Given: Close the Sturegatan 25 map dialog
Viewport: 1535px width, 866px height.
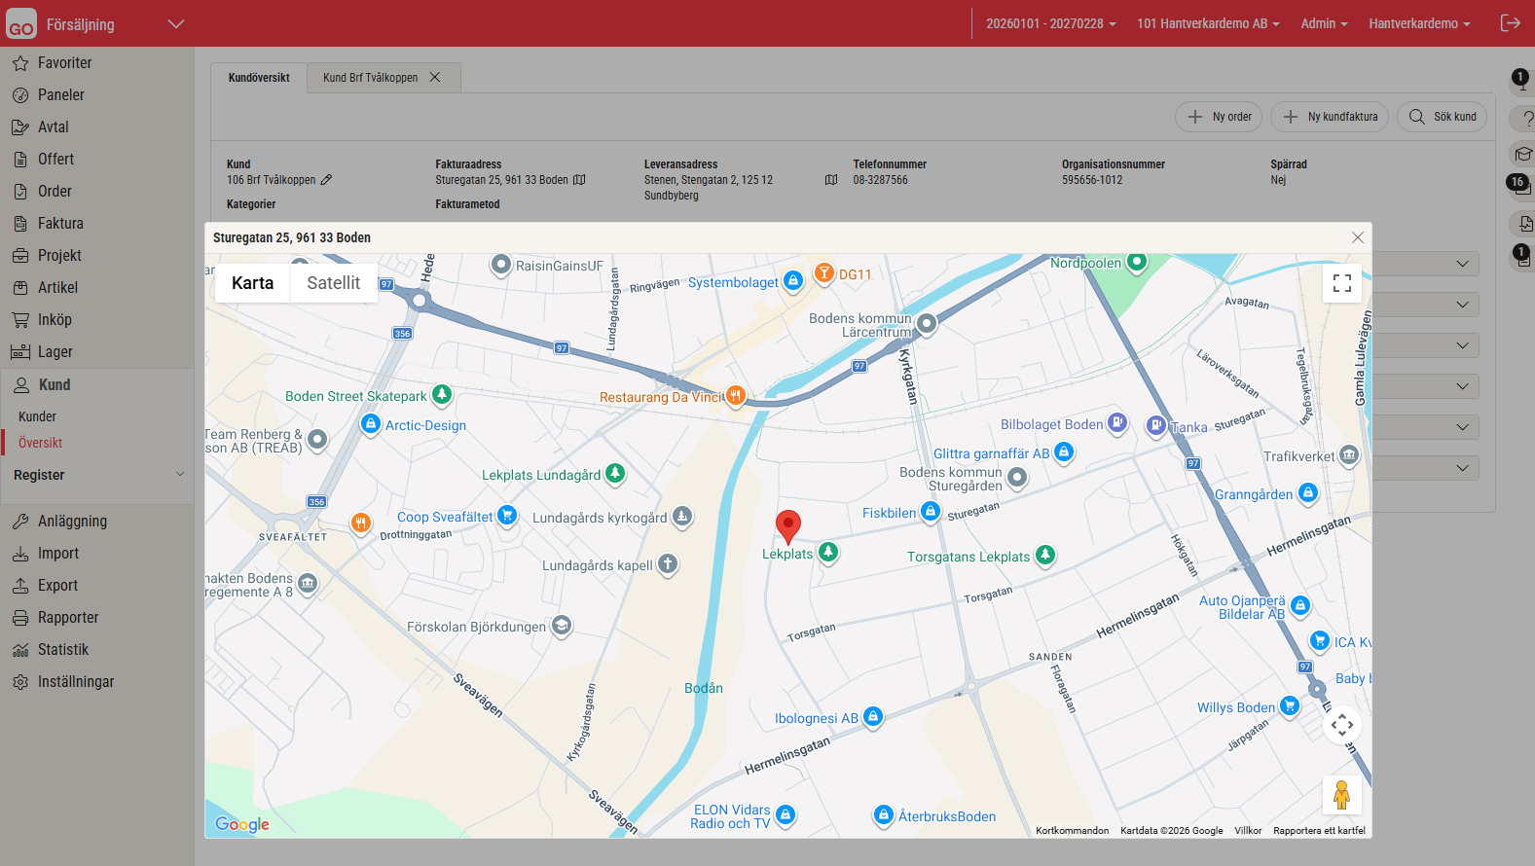Looking at the screenshot, I should (1358, 237).
